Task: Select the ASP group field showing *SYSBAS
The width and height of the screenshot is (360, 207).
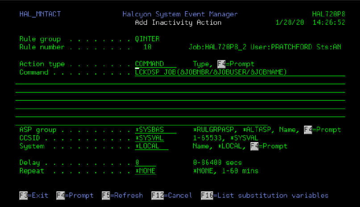Action: click(x=156, y=130)
